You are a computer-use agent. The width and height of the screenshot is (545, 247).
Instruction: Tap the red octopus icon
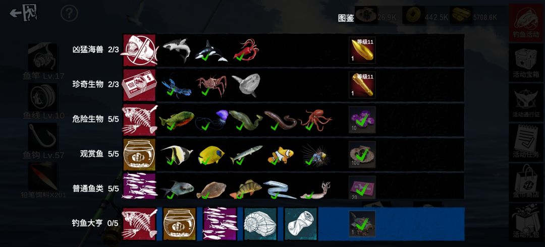[315, 120]
